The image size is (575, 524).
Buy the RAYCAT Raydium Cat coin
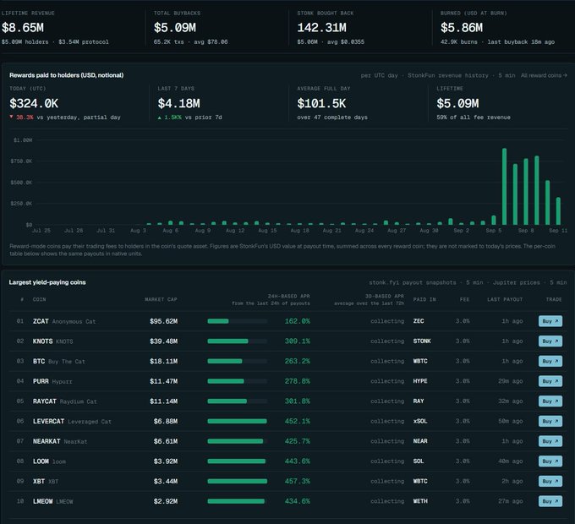(550, 401)
